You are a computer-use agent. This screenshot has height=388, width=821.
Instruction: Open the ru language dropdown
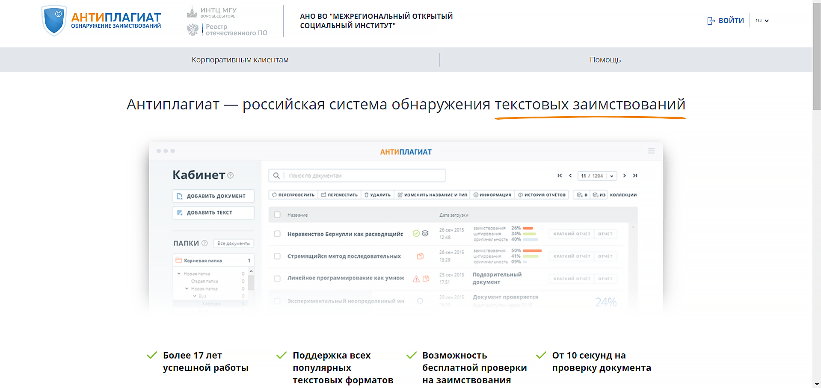click(762, 20)
